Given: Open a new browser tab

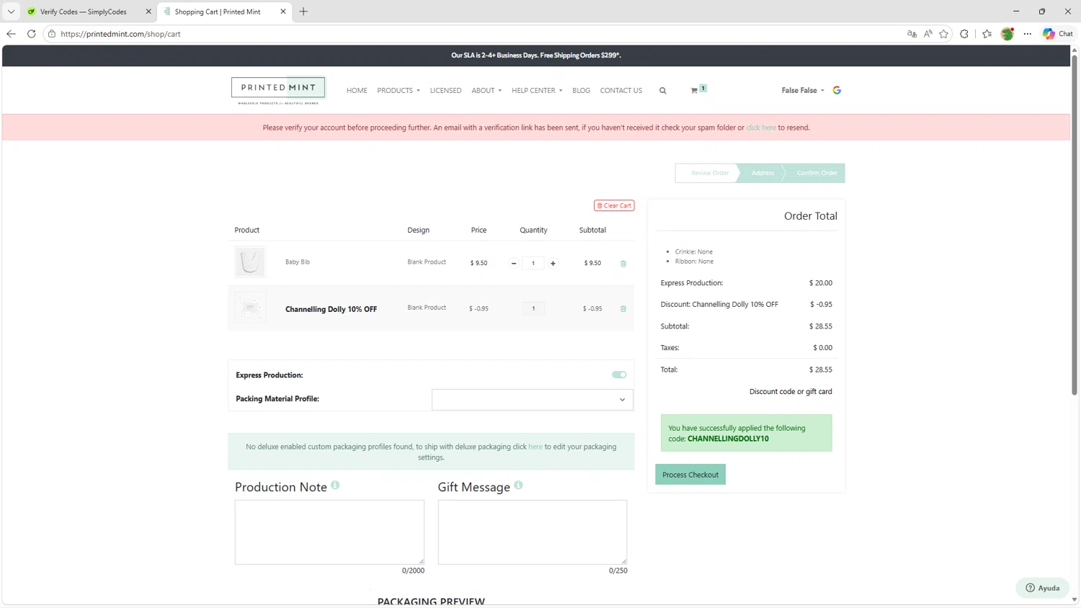Looking at the screenshot, I should click(x=303, y=12).
